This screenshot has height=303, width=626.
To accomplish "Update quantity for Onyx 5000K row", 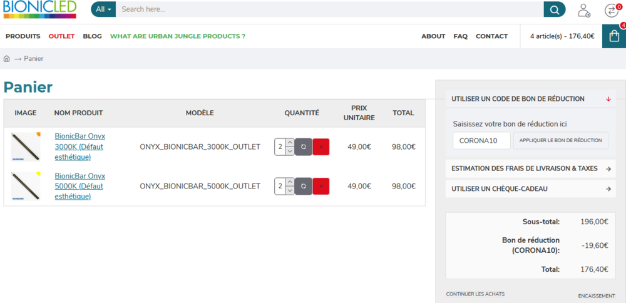I will [304, 186].
